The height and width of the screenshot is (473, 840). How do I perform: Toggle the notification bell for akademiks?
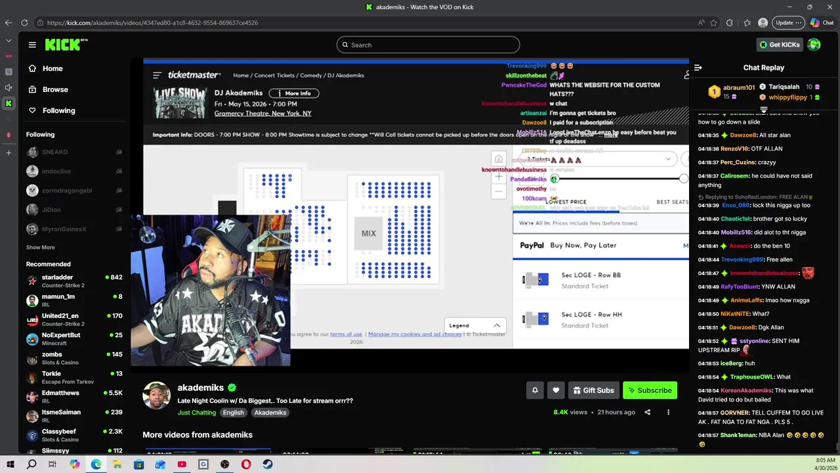pyautogui.click(x=535, y=390)
